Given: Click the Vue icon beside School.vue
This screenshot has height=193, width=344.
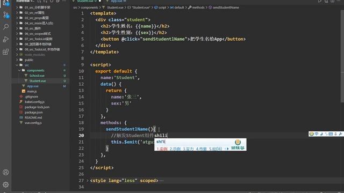Looking at the screenshot, I should click(x=26, y=76).
